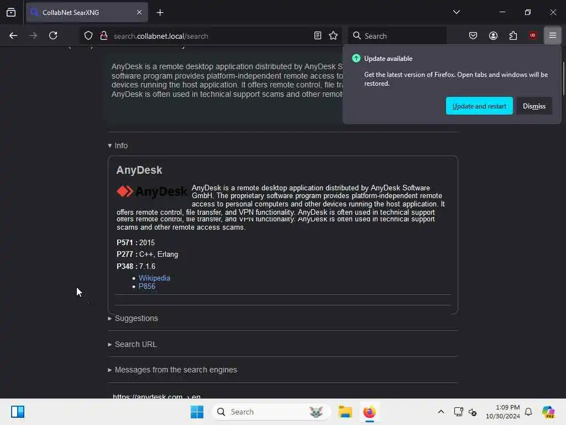Open the anydesk.com result URL
Screen dimensions: 566x425
pyautogui.click(x=156, y=396)
